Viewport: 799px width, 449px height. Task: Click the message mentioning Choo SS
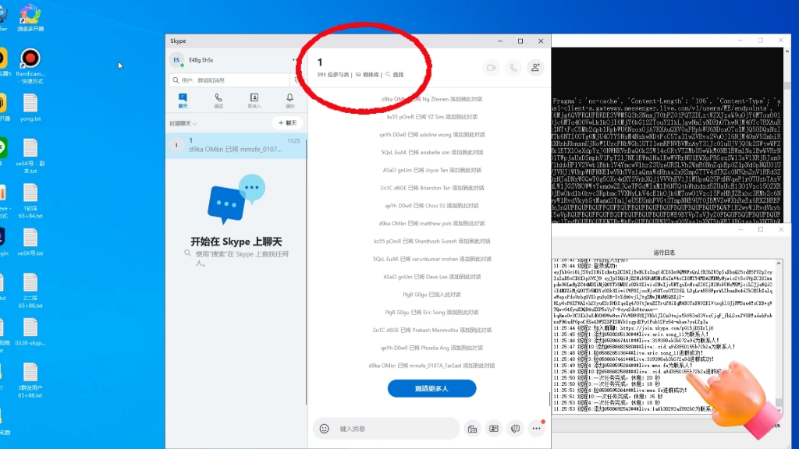point(431,206)
